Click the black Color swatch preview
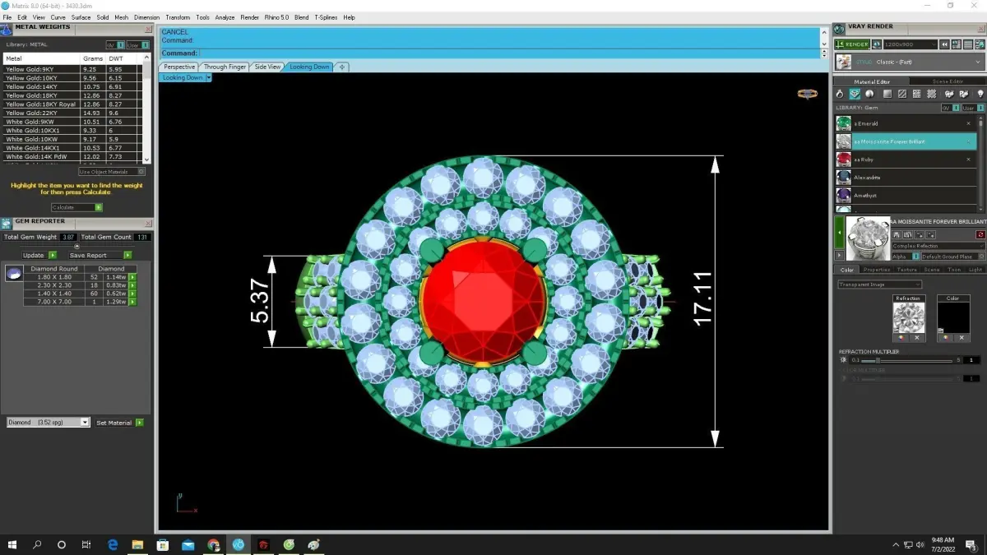The width and height of the screenshot is (987, 555). [x=953, y=317]
